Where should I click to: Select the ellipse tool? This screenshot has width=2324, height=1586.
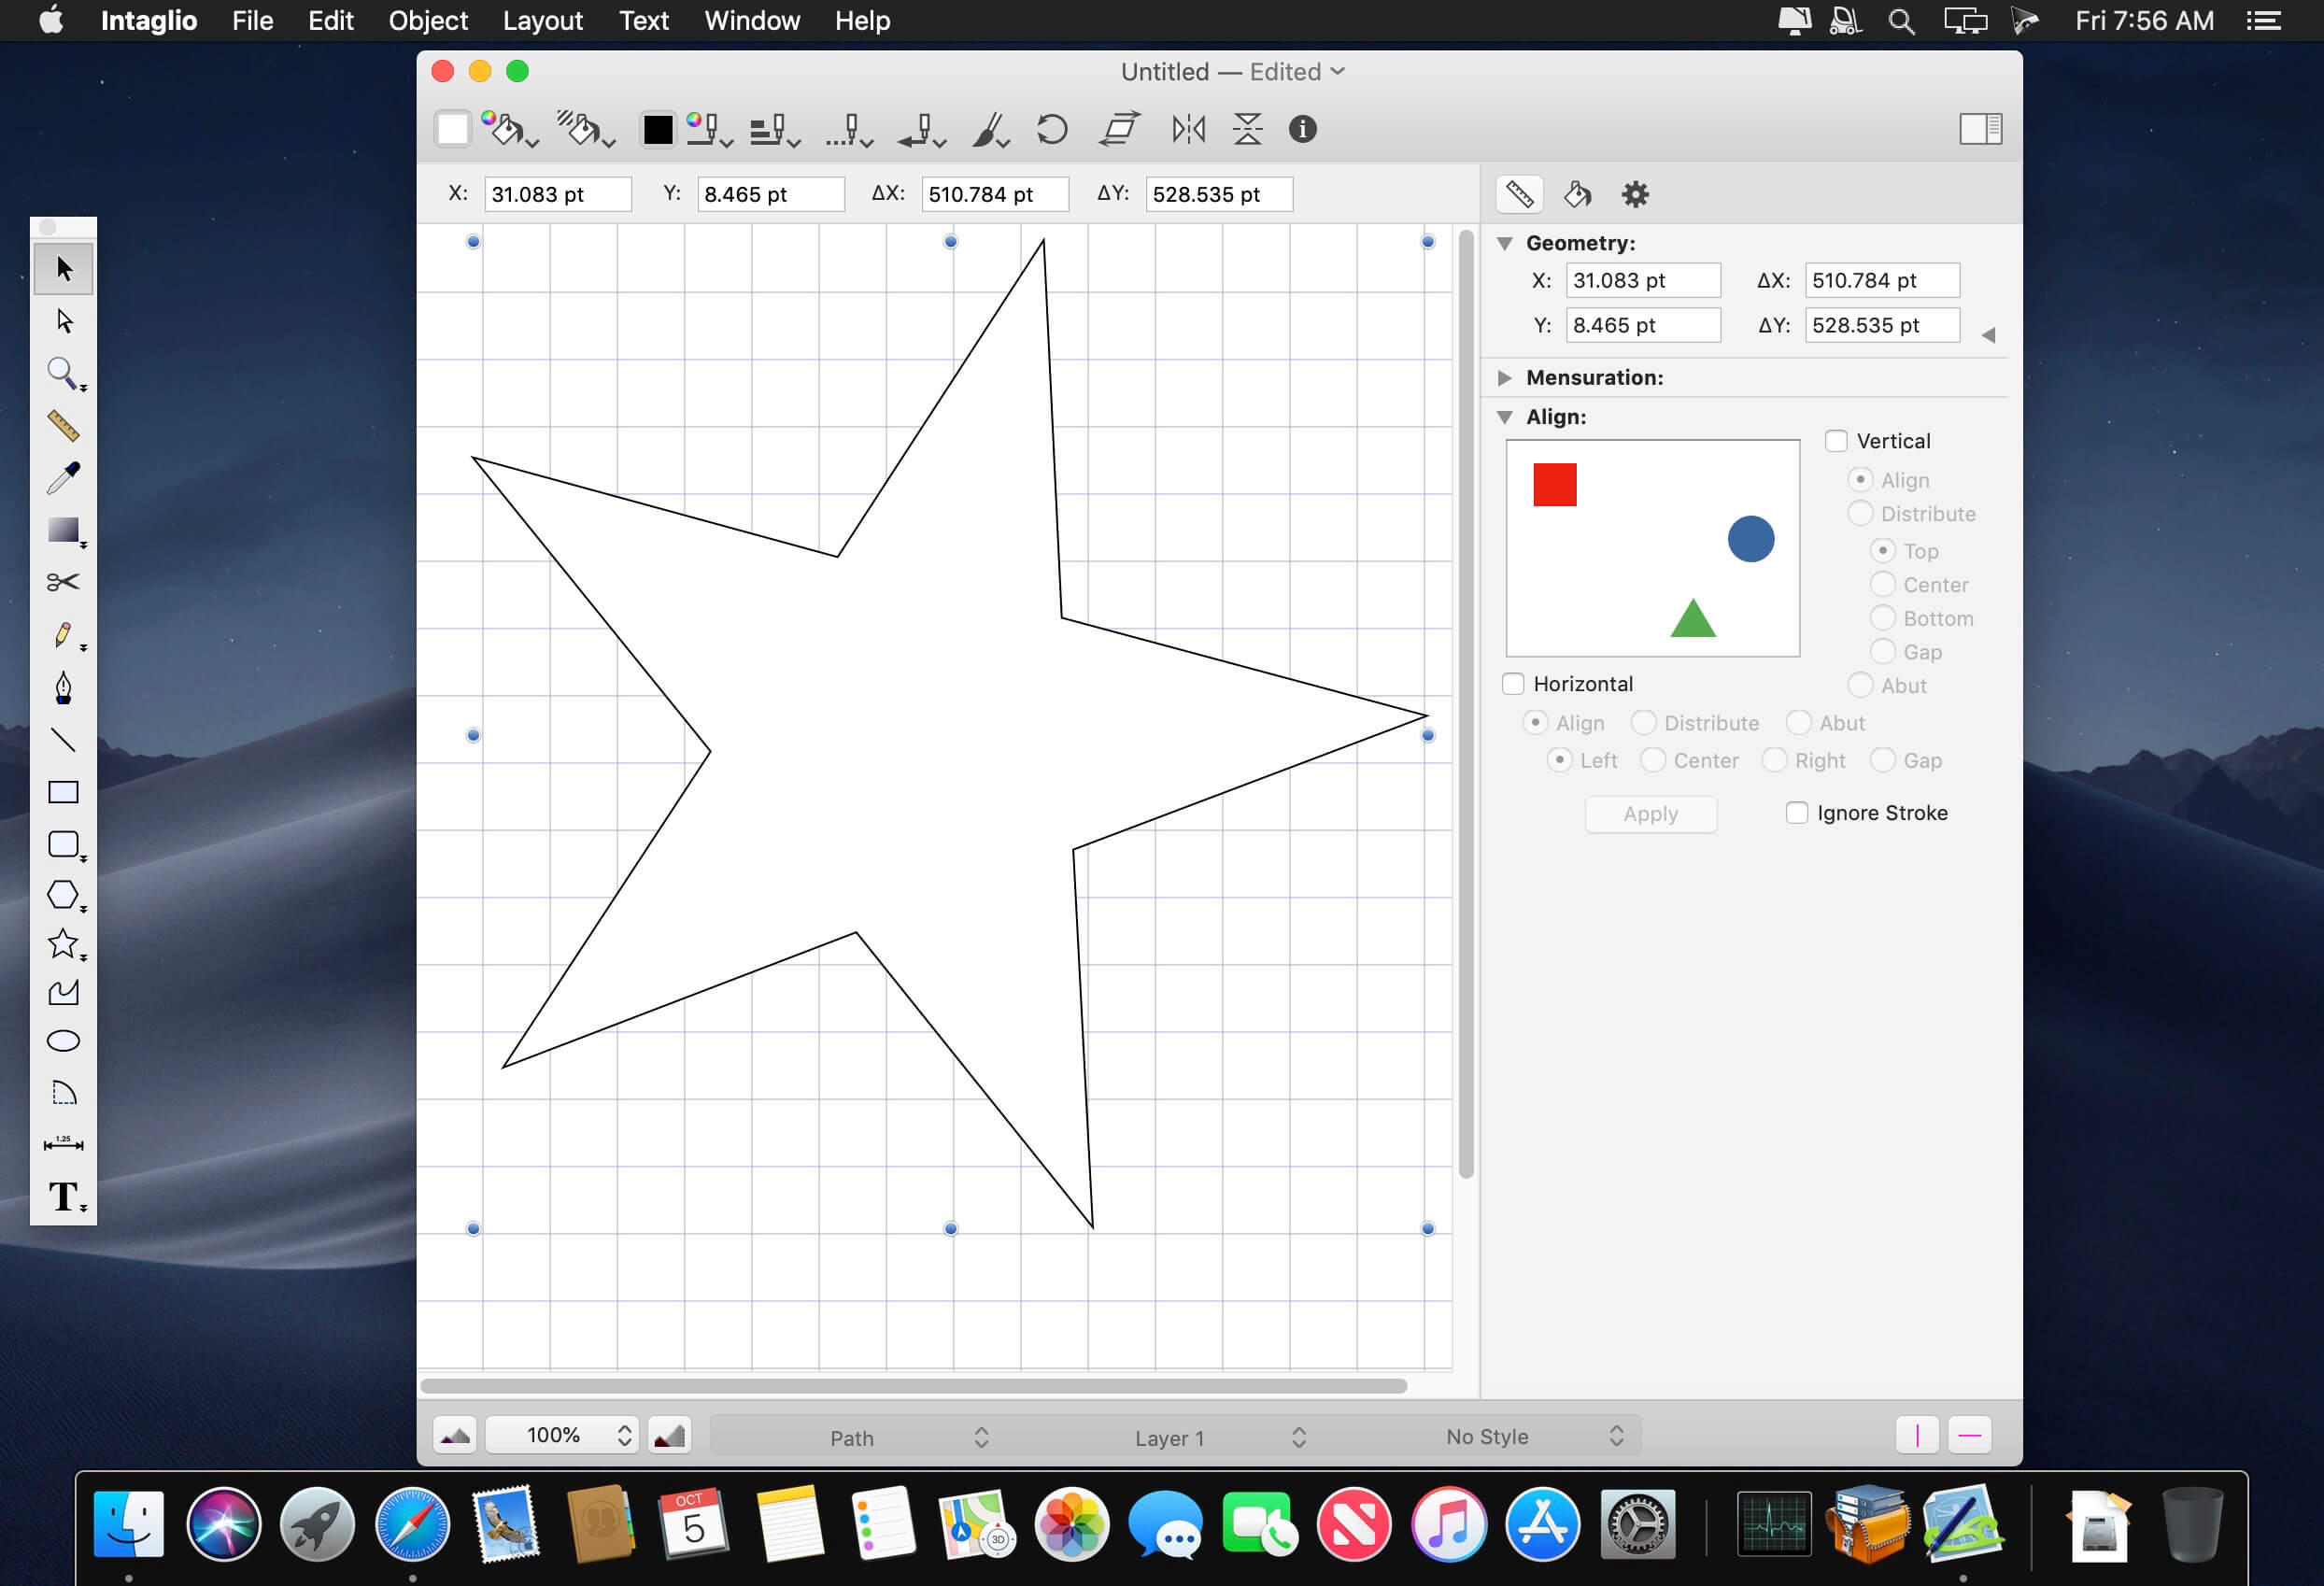click(64, 1041)
